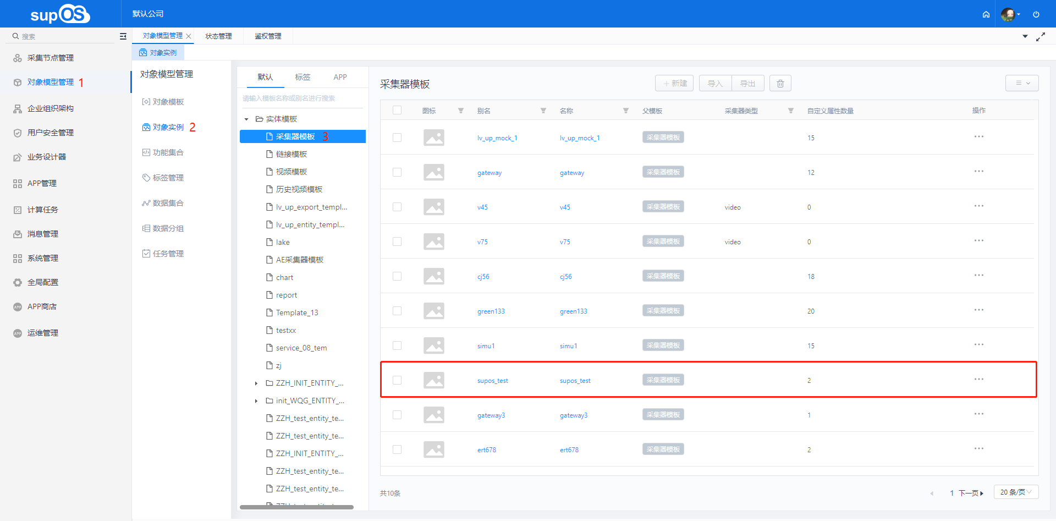1056x521 pixels.
Task: Open the home icon in the top bar
Action: (x=986, y=14)
